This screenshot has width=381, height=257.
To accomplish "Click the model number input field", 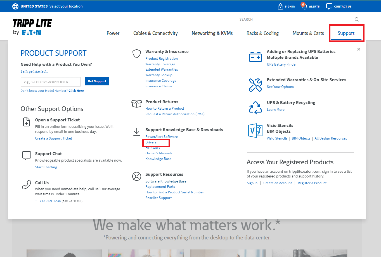I will [51, 82].
